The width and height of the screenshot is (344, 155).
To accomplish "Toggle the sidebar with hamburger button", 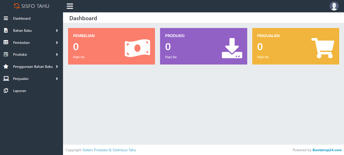I will pos(70,6).
